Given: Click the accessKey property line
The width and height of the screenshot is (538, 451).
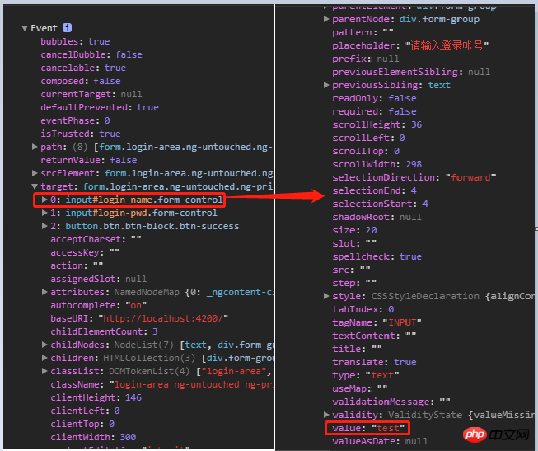Looking at the screenshot, I should point(85,252).
